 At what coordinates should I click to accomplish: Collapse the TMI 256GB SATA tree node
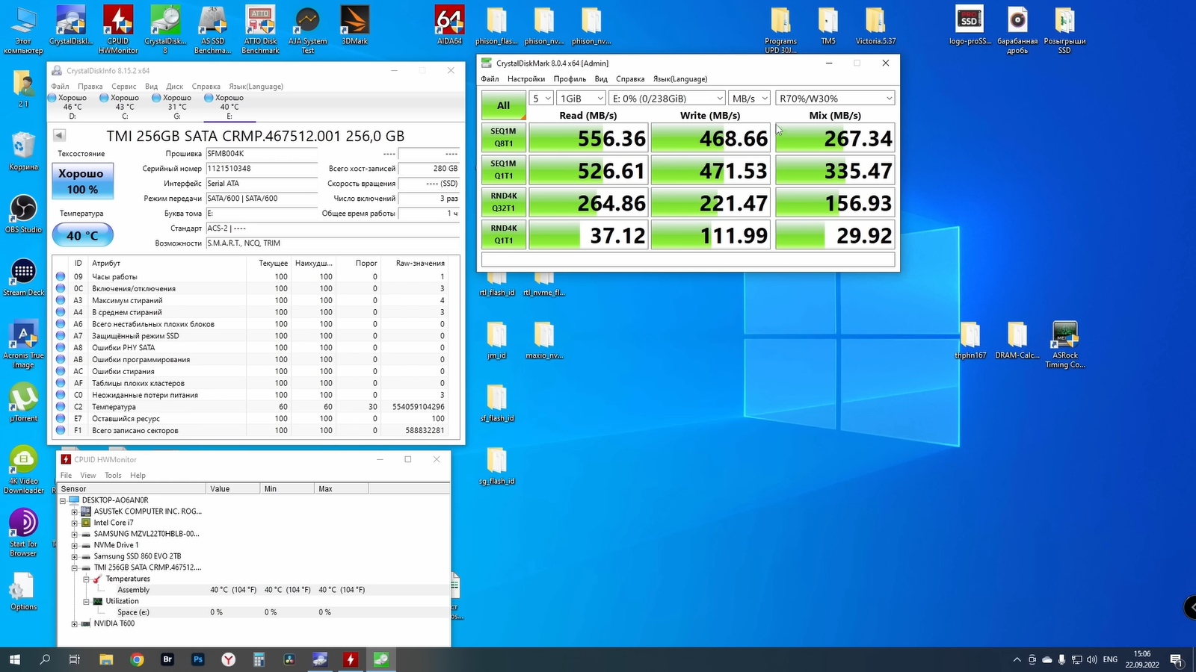tap(75, 567)
